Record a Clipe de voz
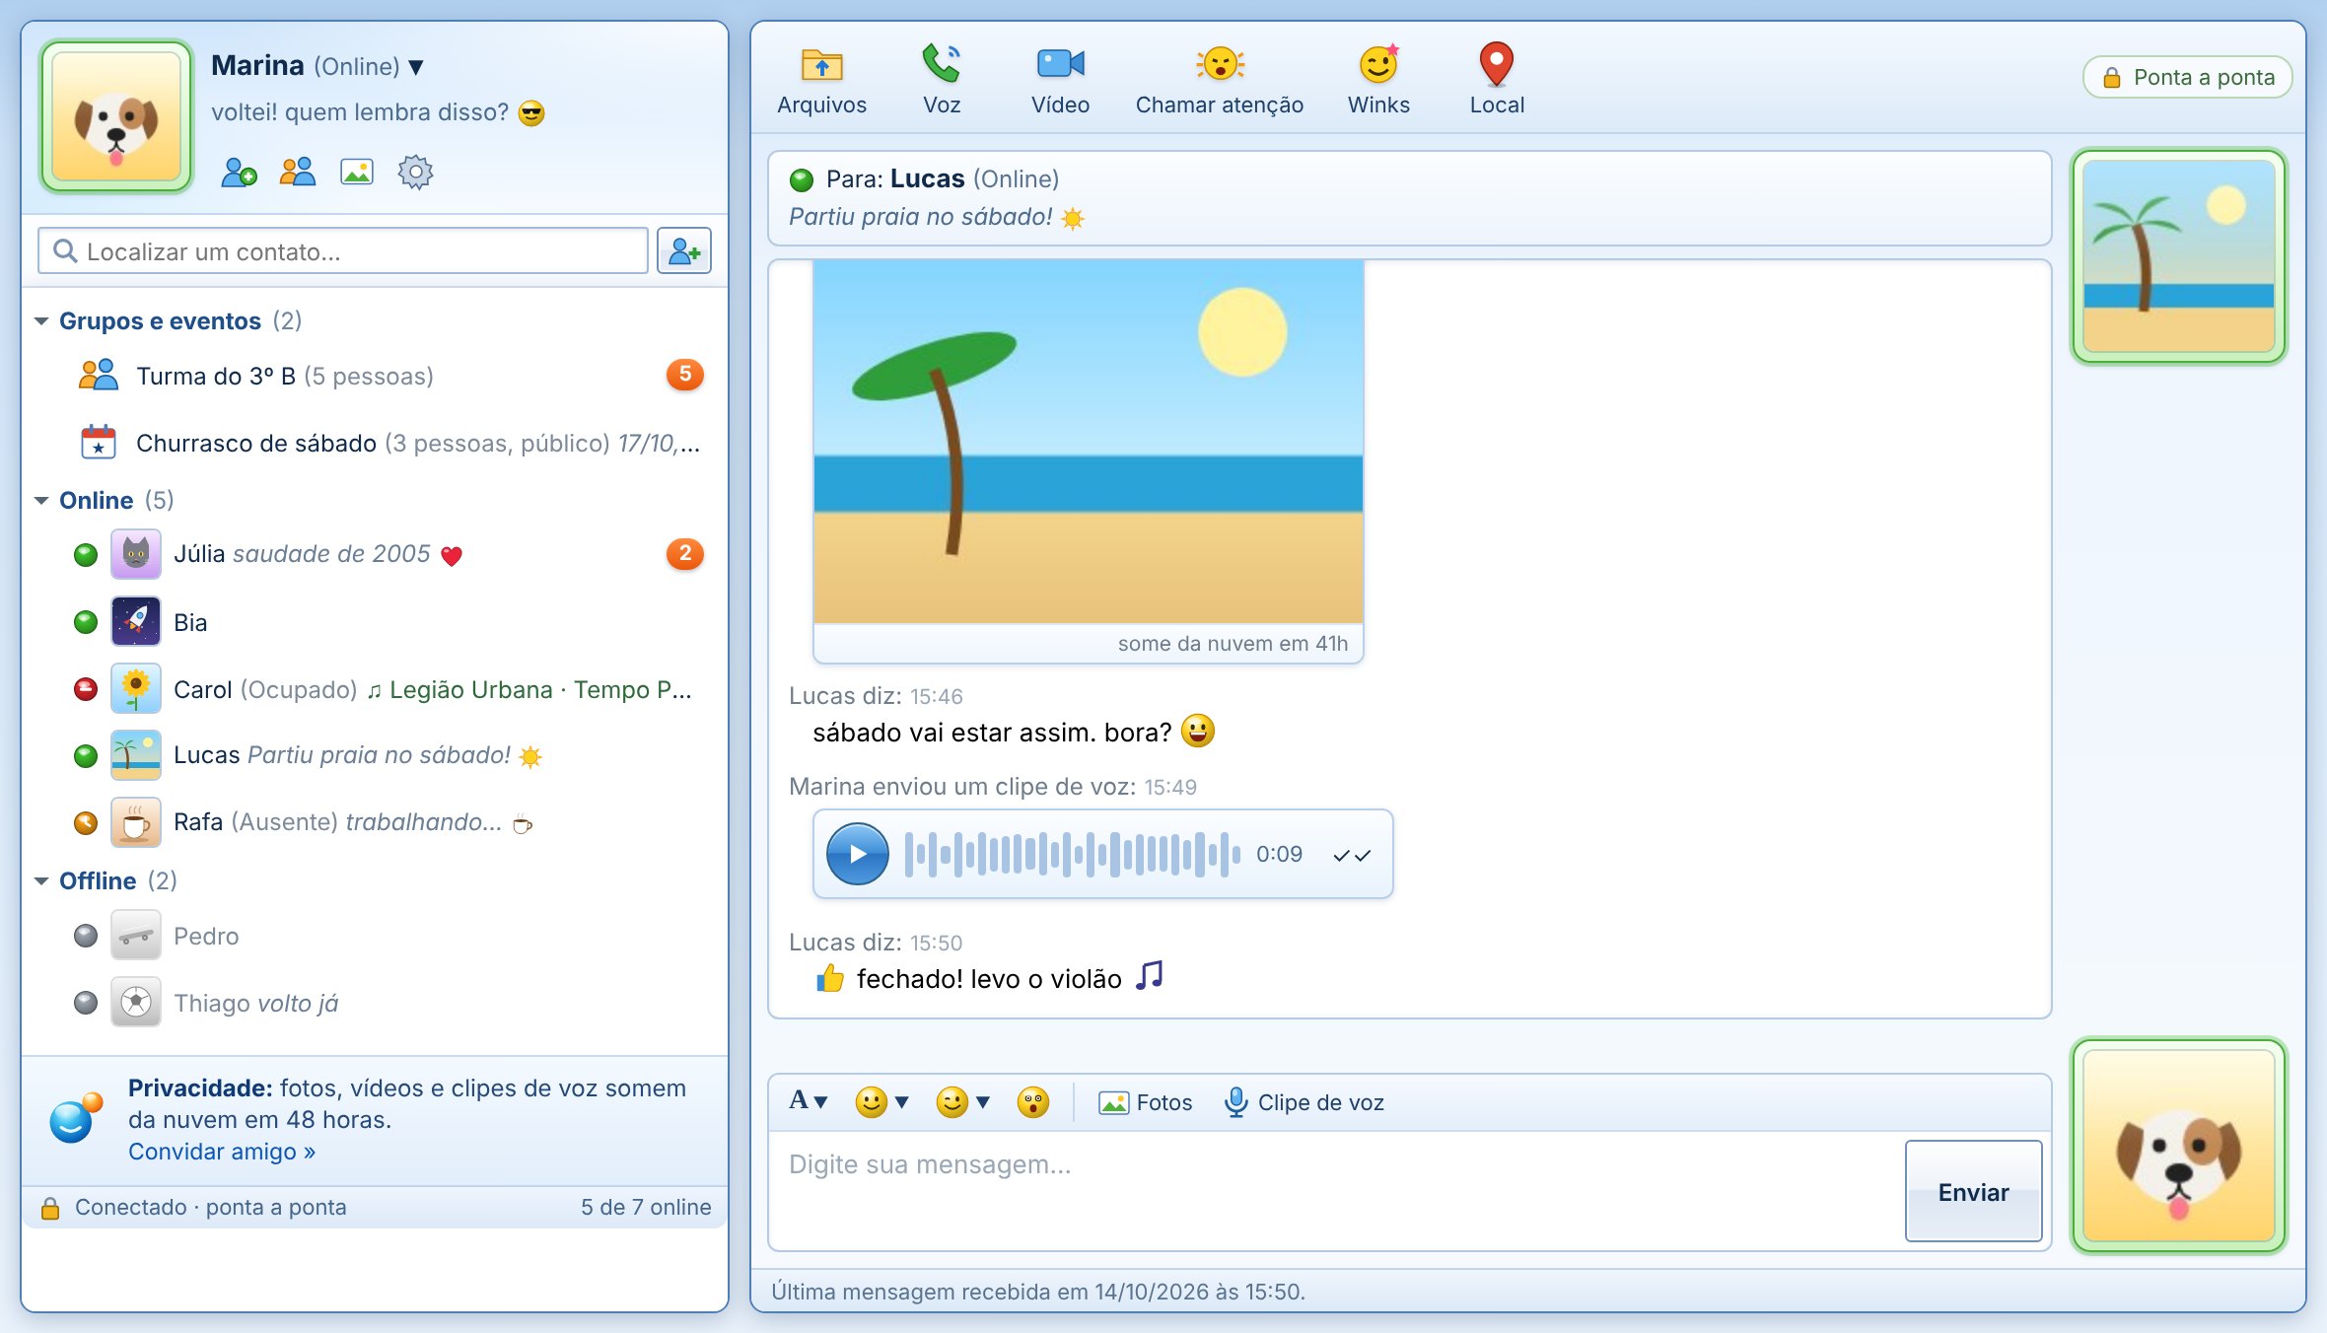The height and width of the screenshot is (1333, 2327). 1304,1102
